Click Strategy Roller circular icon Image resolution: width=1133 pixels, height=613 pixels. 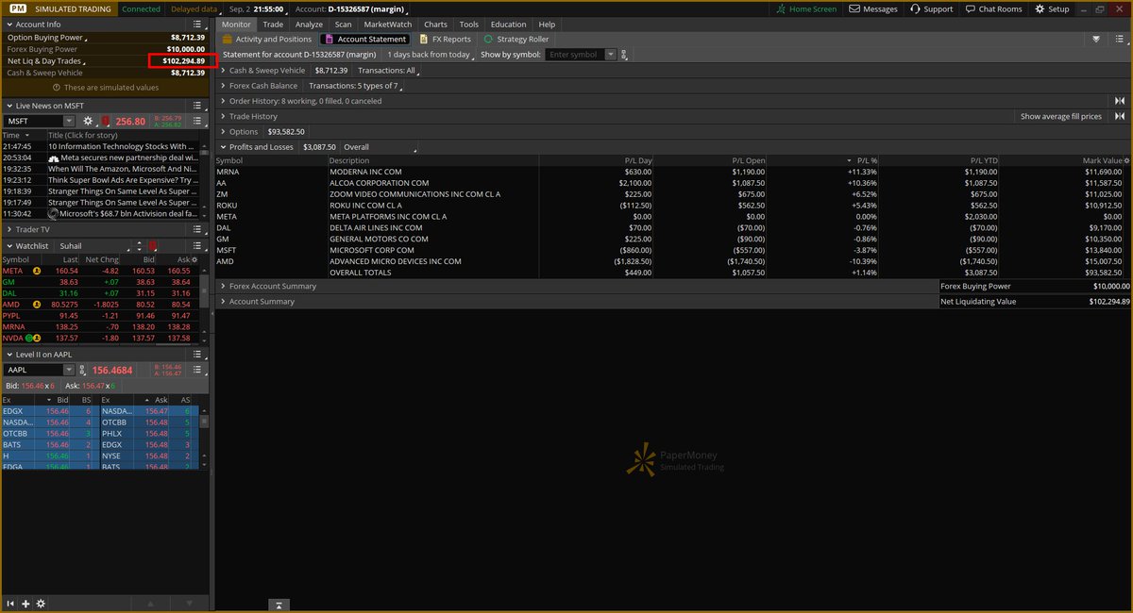pyautogui.click(x=488, y=40)
